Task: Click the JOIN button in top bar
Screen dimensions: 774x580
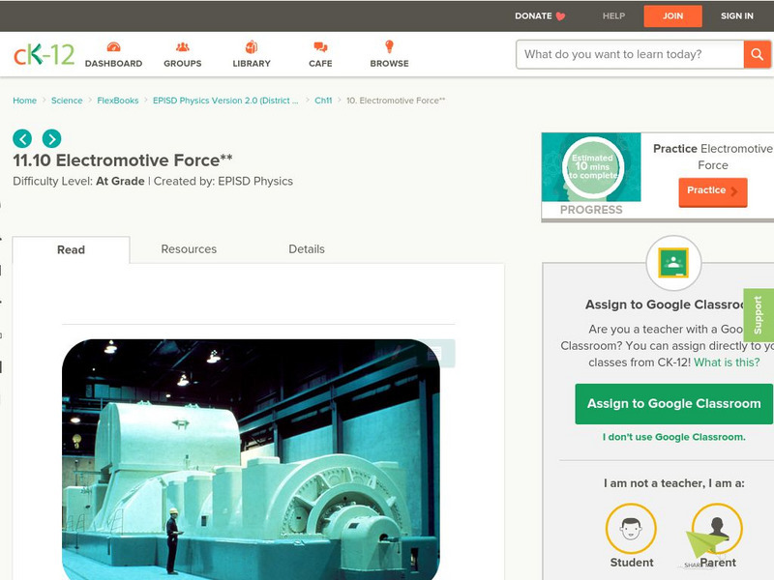Action: point(673,15)
